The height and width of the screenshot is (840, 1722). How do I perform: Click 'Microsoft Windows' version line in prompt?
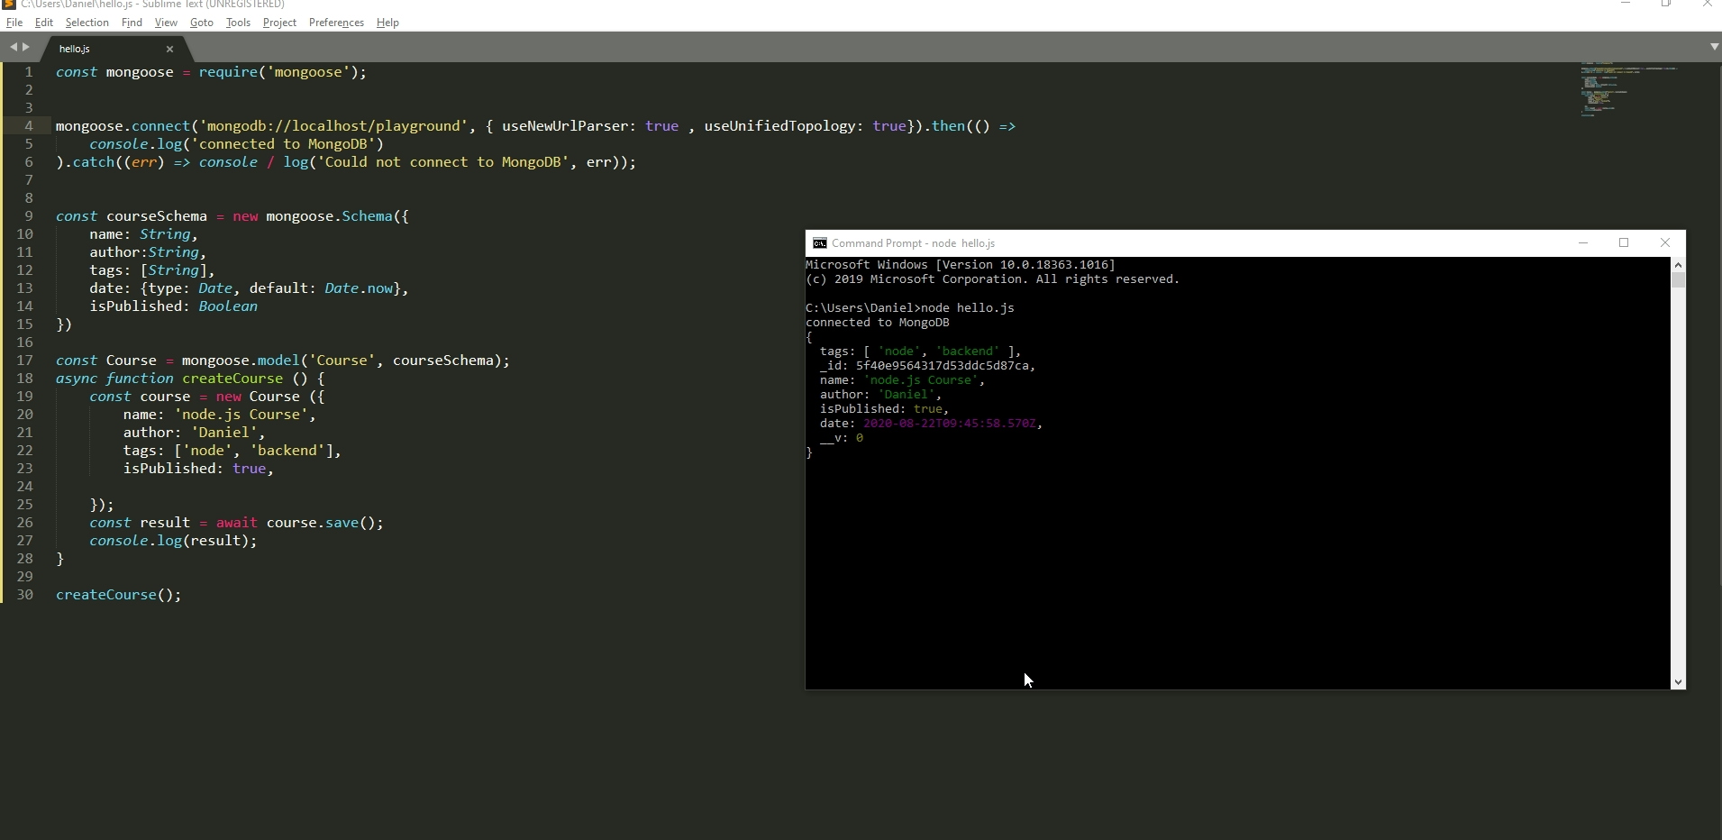(x=960, y=265)
